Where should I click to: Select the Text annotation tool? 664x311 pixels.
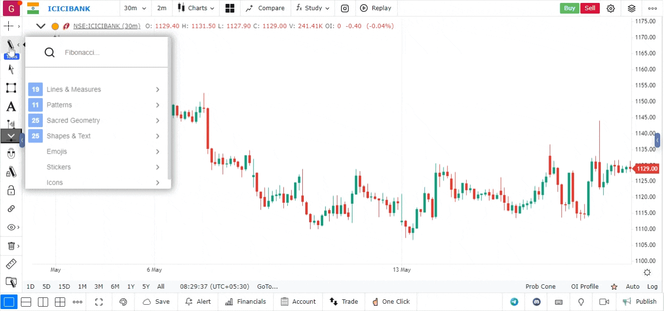(x=11, y=106)
